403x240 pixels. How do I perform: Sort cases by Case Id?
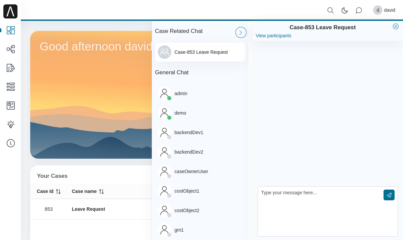pos(58,192)
